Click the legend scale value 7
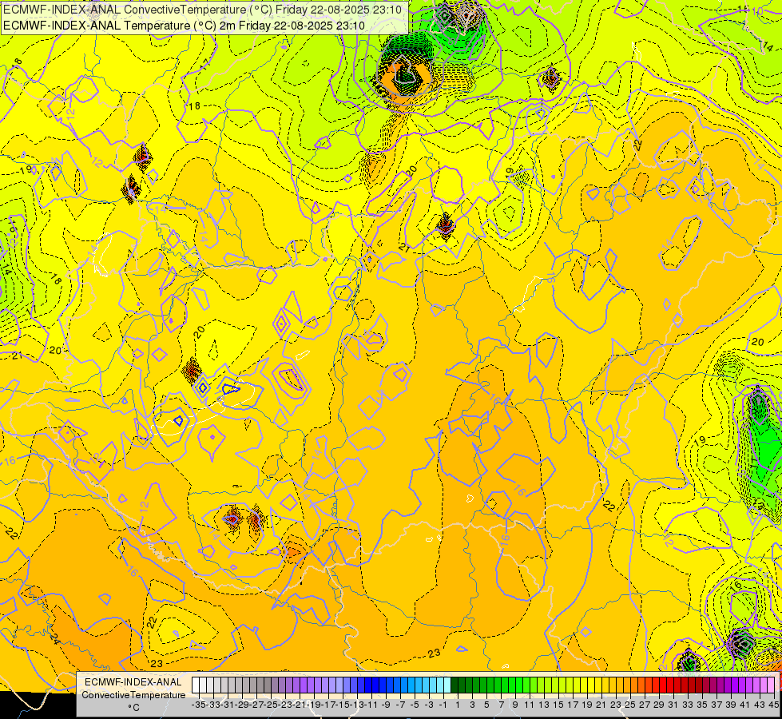 (501, 705)
